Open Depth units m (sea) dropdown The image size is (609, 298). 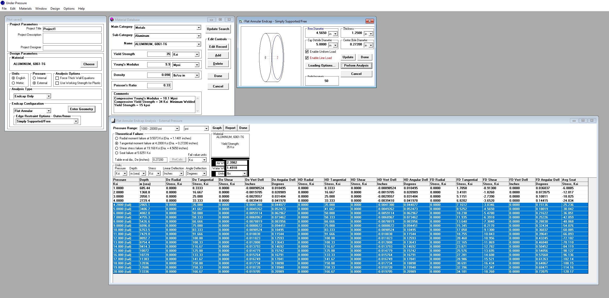coord(144,174)
